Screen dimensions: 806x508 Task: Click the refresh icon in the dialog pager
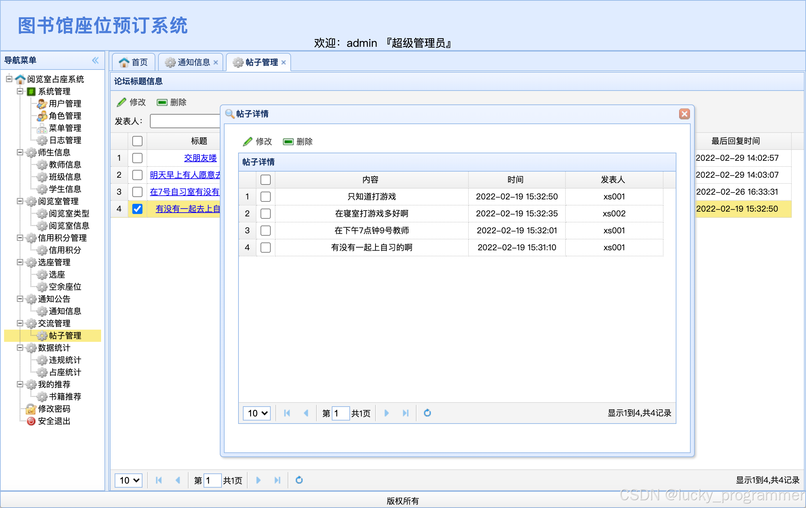[427, 413]
